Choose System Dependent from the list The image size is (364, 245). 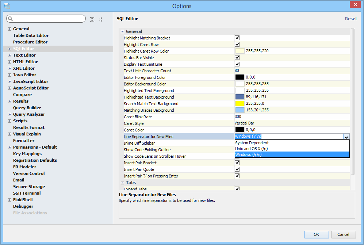252,143
